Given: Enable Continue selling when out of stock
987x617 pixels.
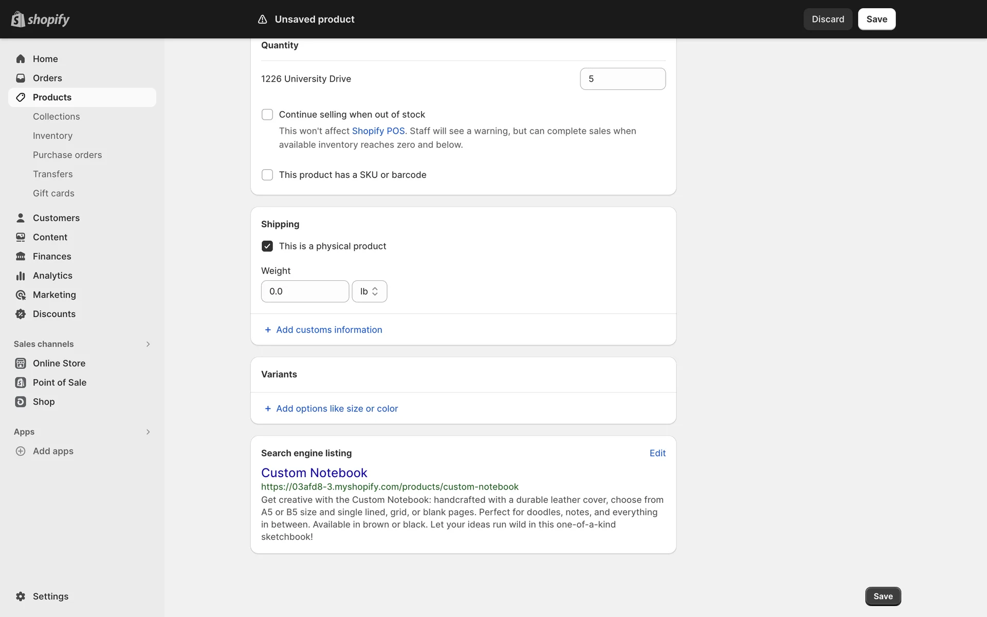Looking at the screenshot, I should tap(267, 115).
